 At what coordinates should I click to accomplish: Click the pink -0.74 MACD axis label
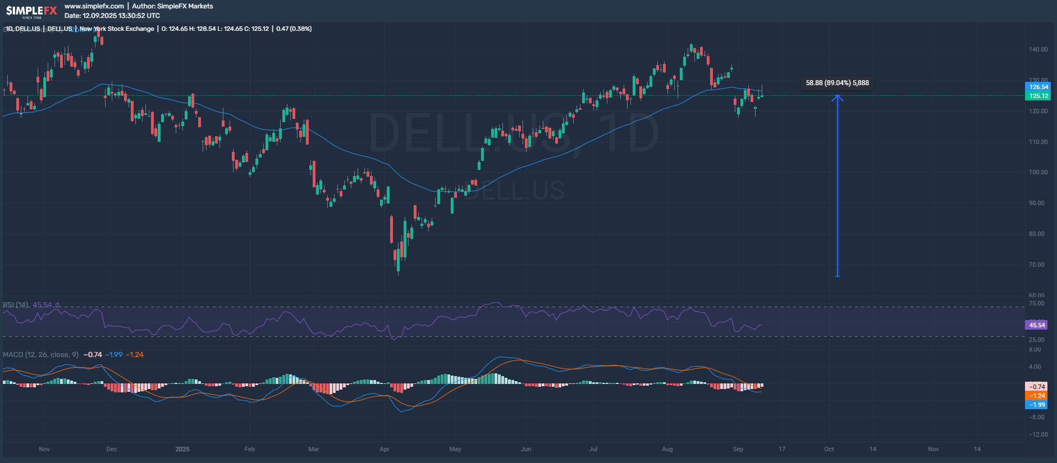pyautogui.click(x=1036, y=387)
